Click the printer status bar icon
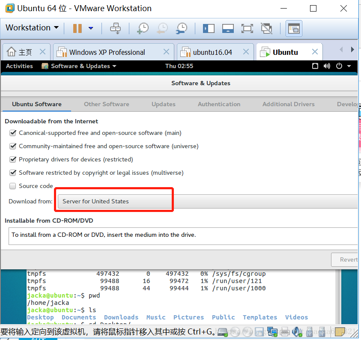The image size is (361, 340). [285, 332]
